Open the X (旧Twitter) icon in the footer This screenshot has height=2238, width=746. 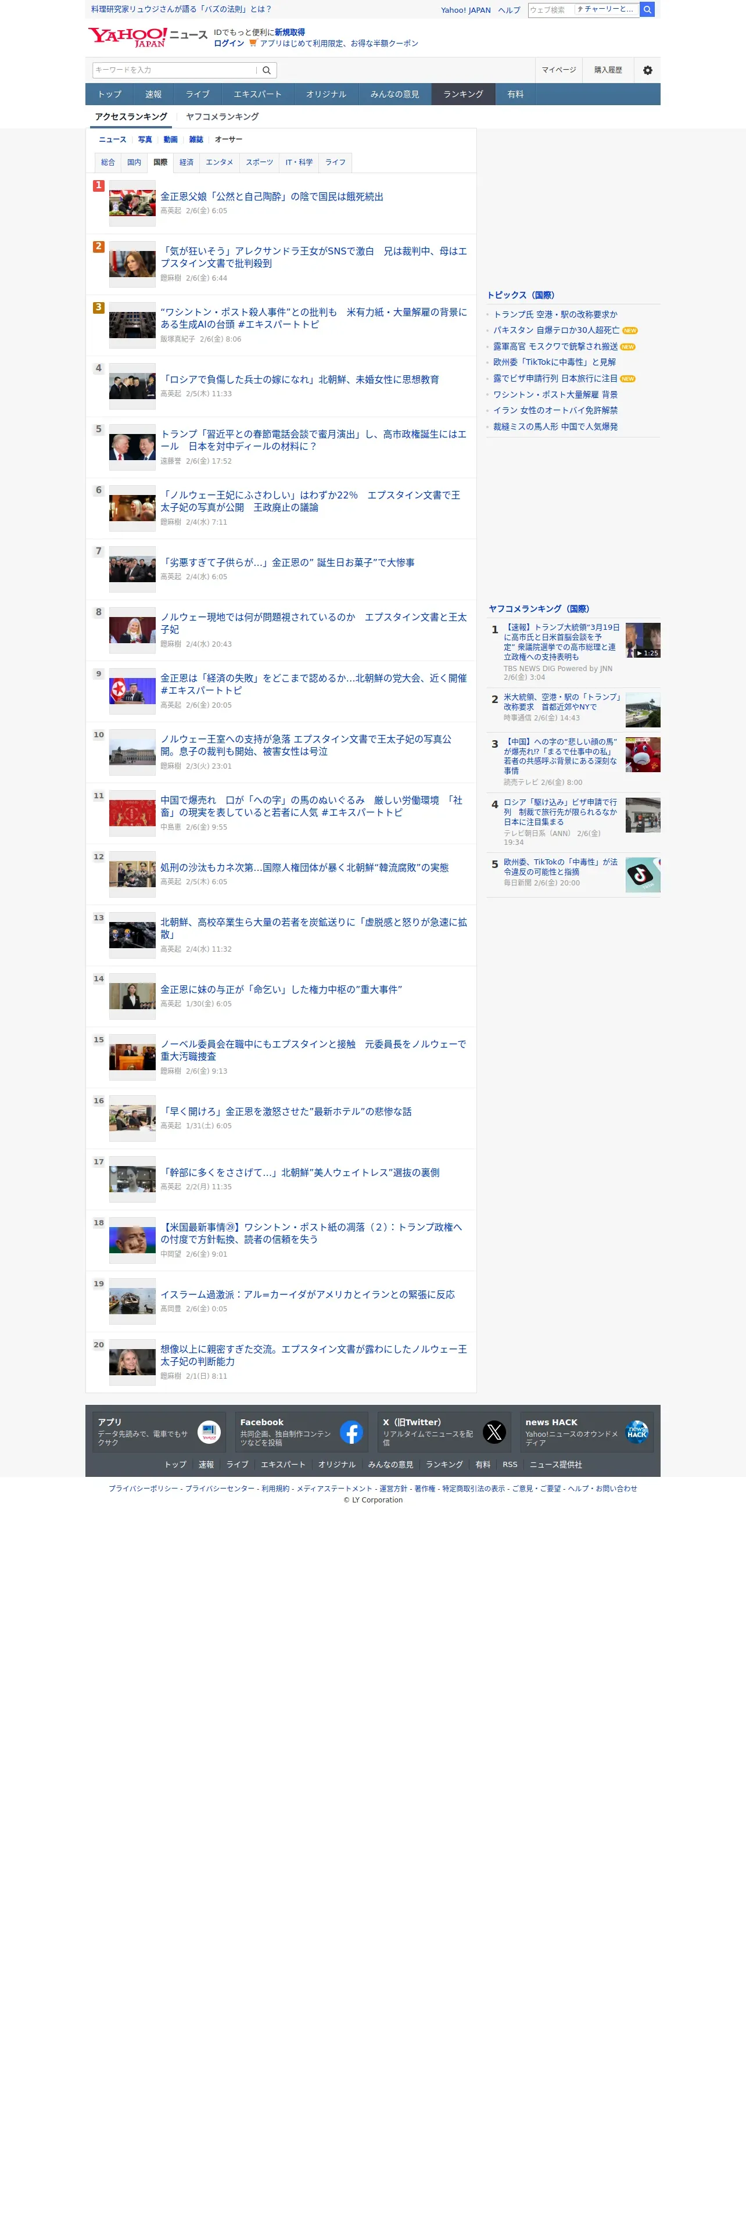494,1432
